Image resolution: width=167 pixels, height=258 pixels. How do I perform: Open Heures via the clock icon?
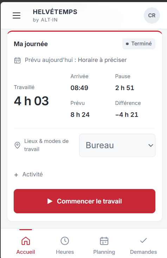coord(65,241)
